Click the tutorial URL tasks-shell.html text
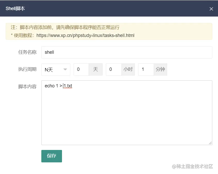The height and width of the screenshot is (174, 218). pyautogui.click(x=85, y=35)
